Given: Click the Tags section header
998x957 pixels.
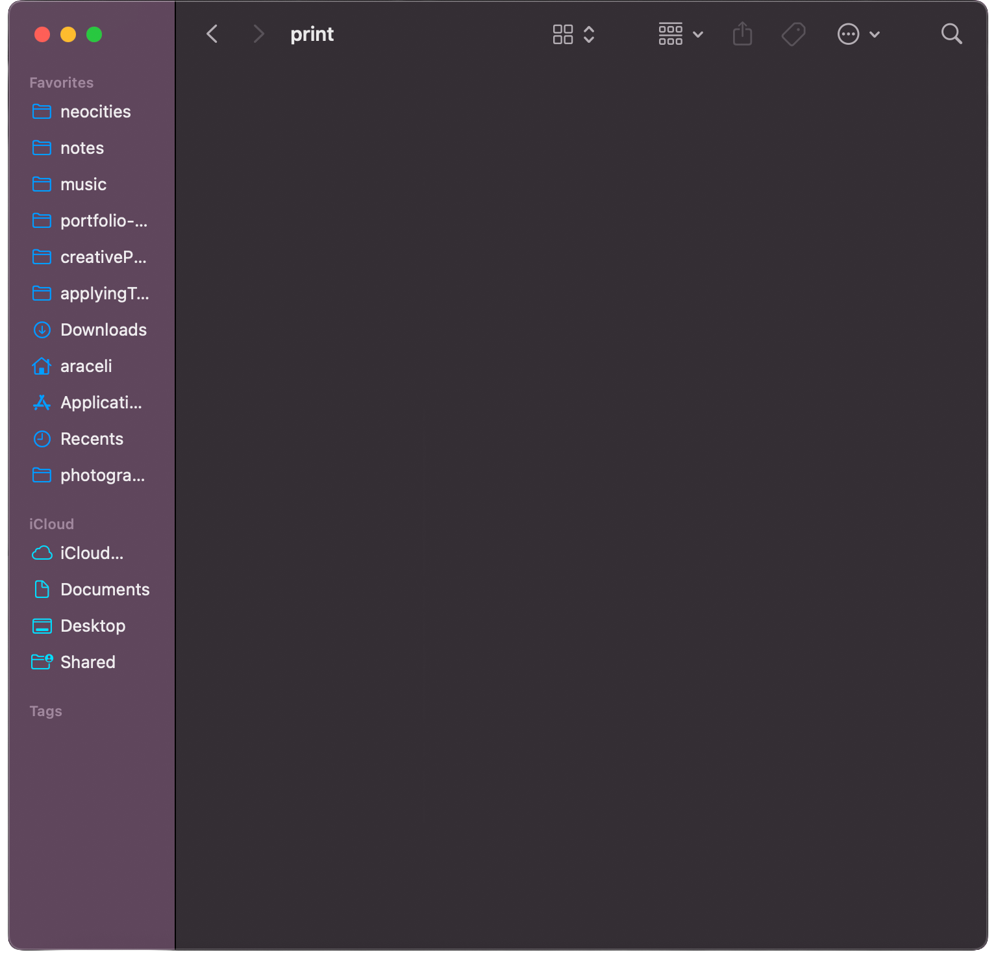Looking at the screenshot, I should coord(45,711).
